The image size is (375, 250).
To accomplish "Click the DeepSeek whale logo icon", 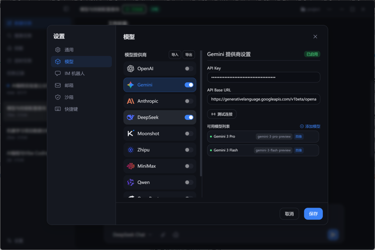I will click(131, 117).
